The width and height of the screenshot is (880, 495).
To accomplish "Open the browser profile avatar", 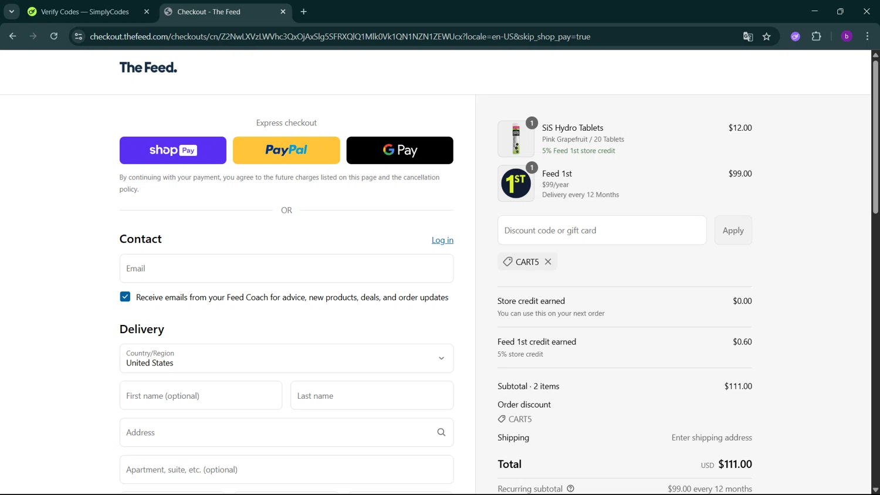I will pyautogui.click(x=847, y=36).
